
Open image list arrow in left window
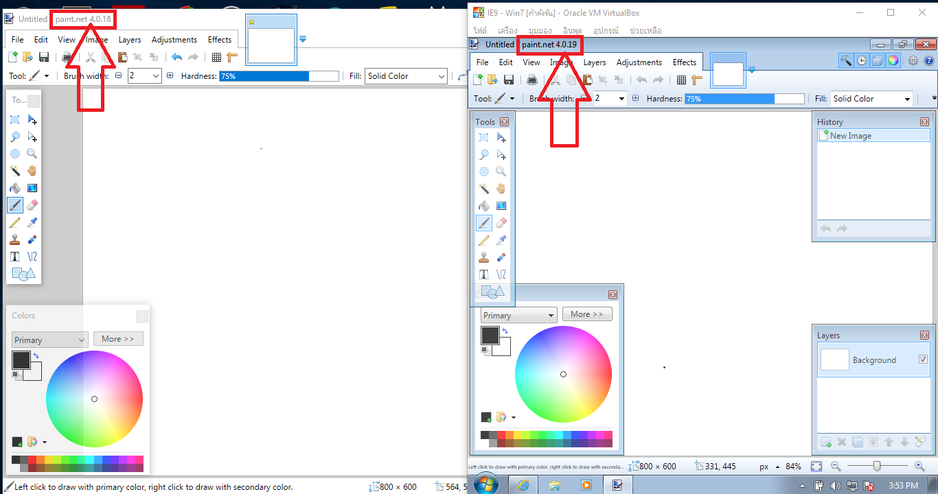pyautogui.click(x=303, y=39)
